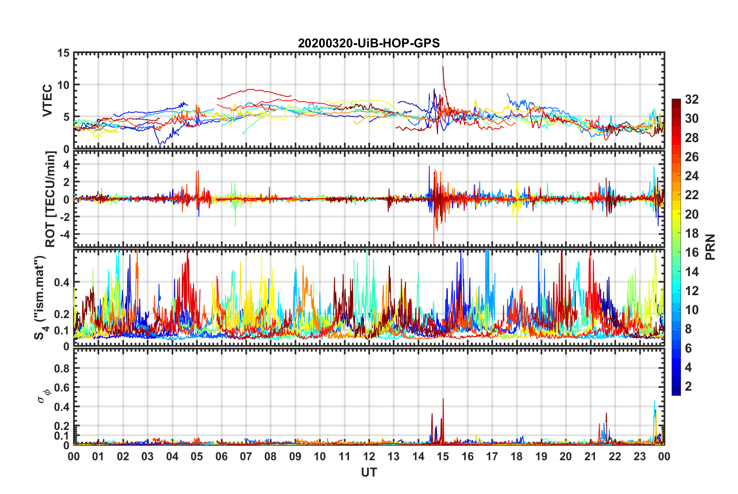Click the VTEC axis tick label 5
Screen dimensions: 738x494
tap(66, 117)
